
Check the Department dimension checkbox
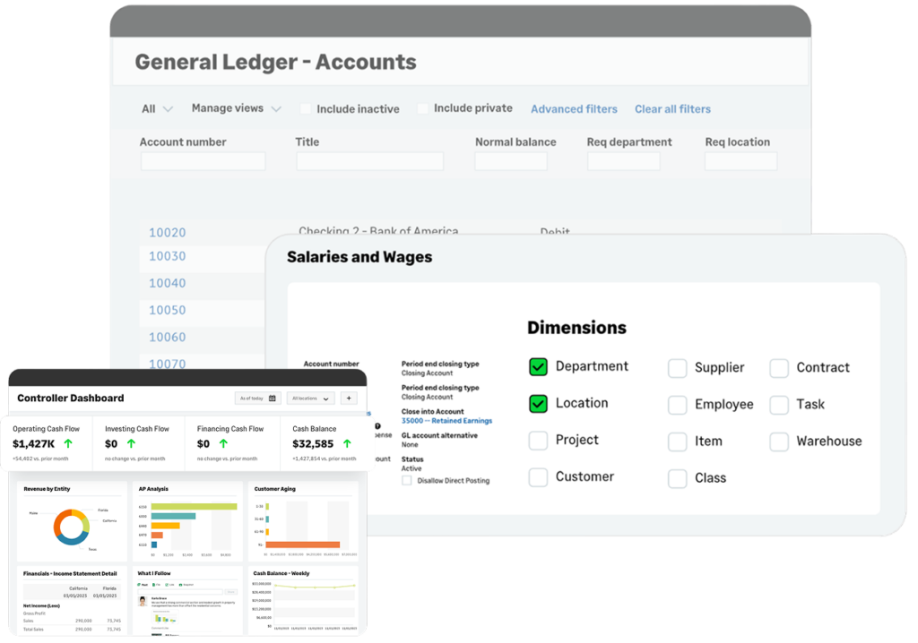[x=538, y=367]
